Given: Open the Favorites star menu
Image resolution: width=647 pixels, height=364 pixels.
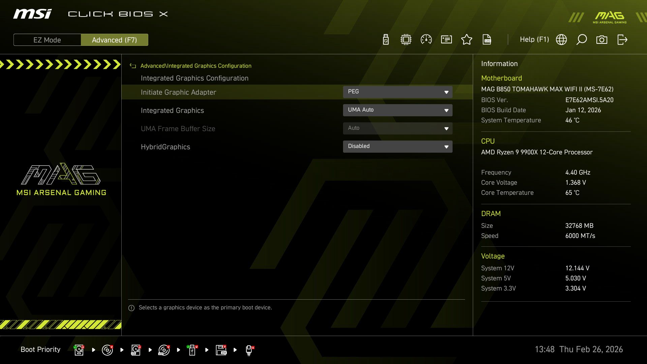Looking at the screenshot, I should coord(467,39).
